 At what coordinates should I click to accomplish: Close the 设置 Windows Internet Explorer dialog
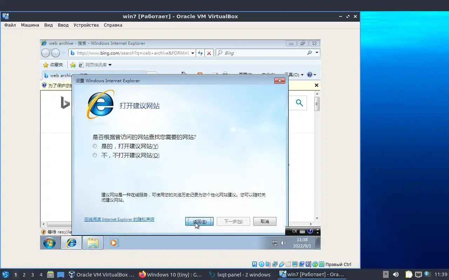tap(280, 80)
